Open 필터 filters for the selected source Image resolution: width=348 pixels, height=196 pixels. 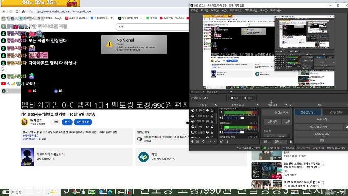pyautogui.click(x=248, y=98)
